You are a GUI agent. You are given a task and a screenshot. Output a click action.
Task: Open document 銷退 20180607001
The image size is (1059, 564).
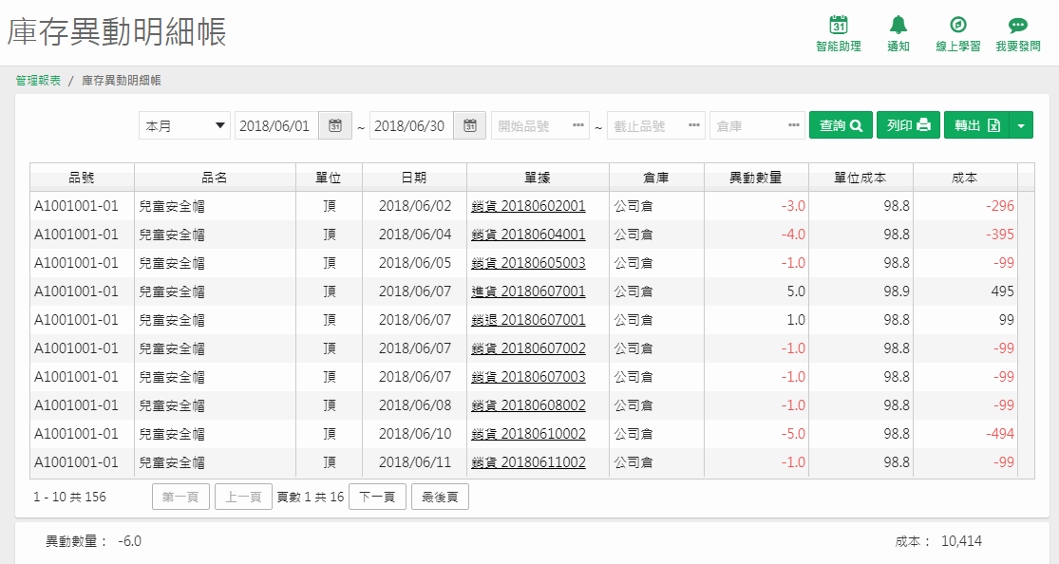[528, 319]
